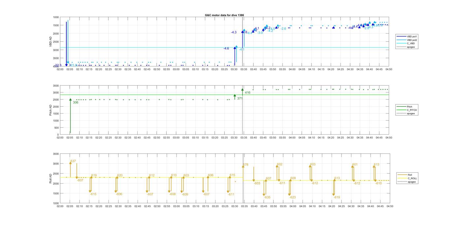Screen dimensions: 462x228
Task: Click the pitch data label "371"
Action: [x=240, y=98]
